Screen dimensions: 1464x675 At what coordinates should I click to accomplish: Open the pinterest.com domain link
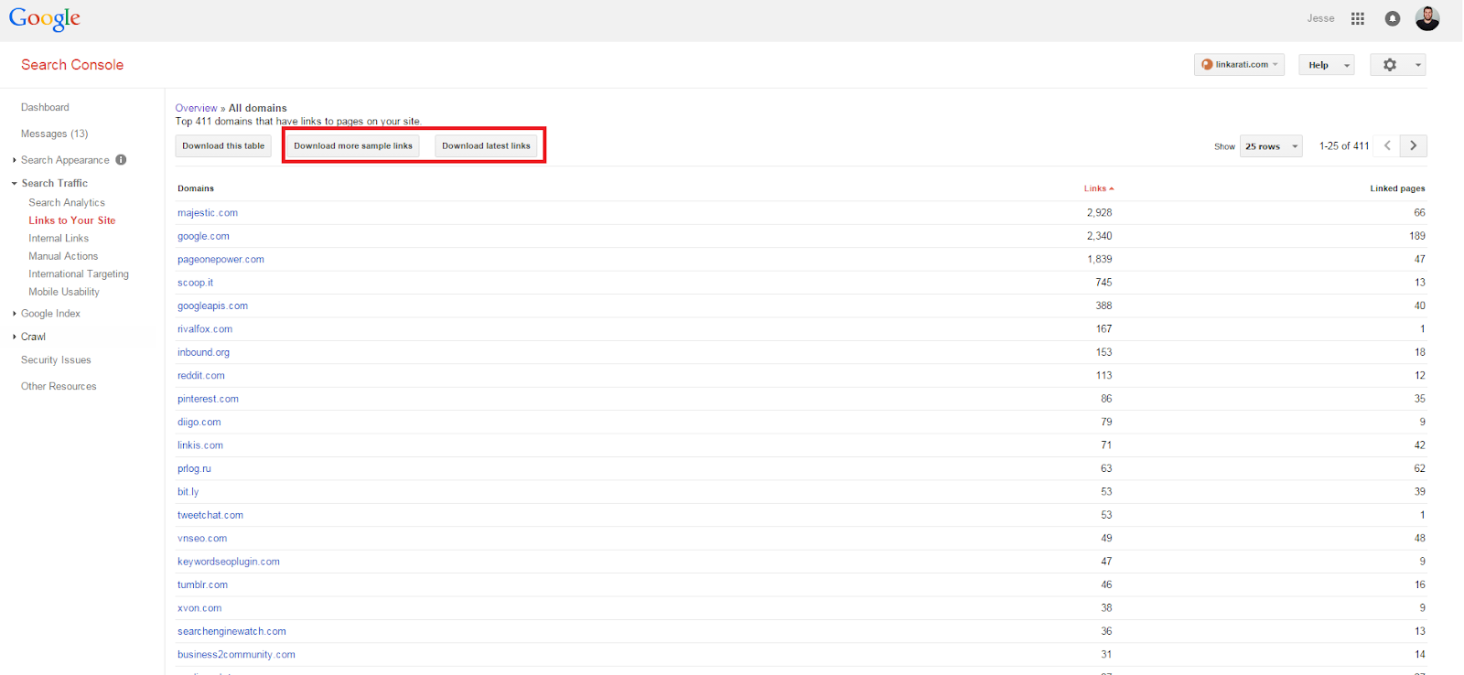coord(208,399)
